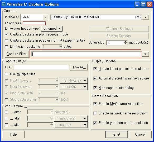Click the Cancel button
The image size is (154, 142).
[x=140, y=135]
